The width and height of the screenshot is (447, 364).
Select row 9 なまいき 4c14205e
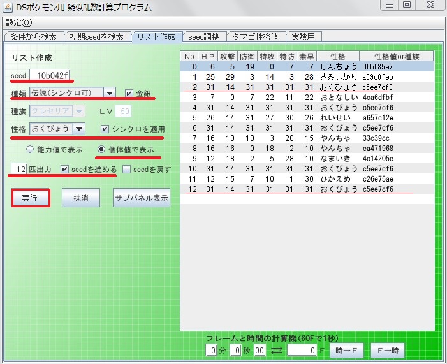[x=307, y=159]
